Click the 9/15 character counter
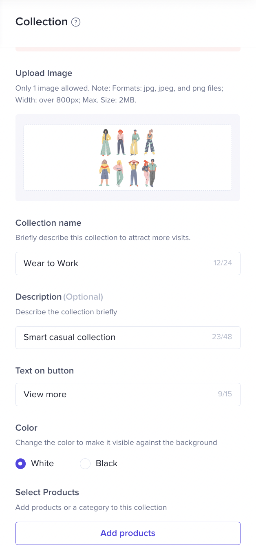Screen dimensions: 256x547 [x=225, y=394]
